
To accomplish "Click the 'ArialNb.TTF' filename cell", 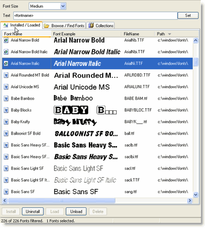I will tap(134, 40).
